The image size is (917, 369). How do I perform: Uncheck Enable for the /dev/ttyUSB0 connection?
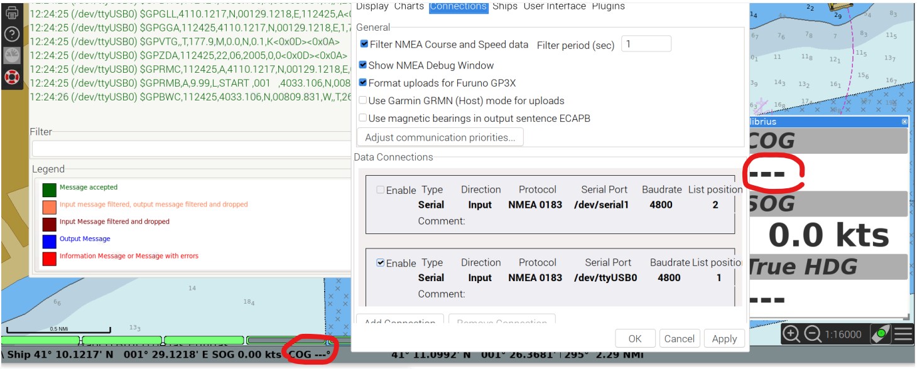click(x=381, y=263)
